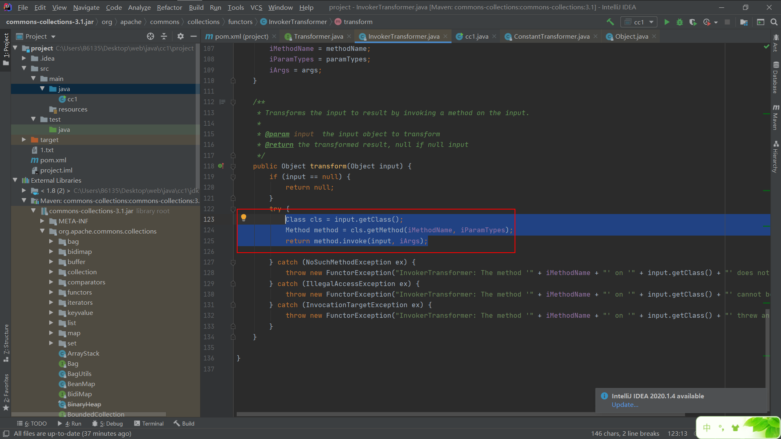Viewport: 781px width, 439px height.
Task: Open Search Everywhere magnifier
Action: pyautogui.click(x=774, y=22)
